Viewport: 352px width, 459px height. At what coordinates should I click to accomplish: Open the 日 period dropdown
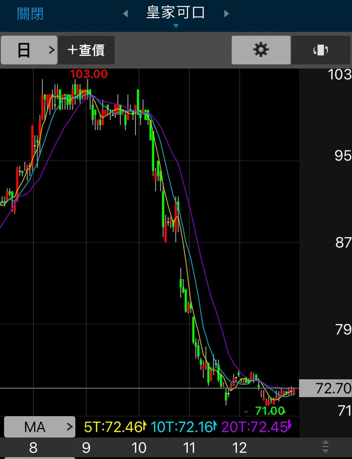tap(29, 50)
